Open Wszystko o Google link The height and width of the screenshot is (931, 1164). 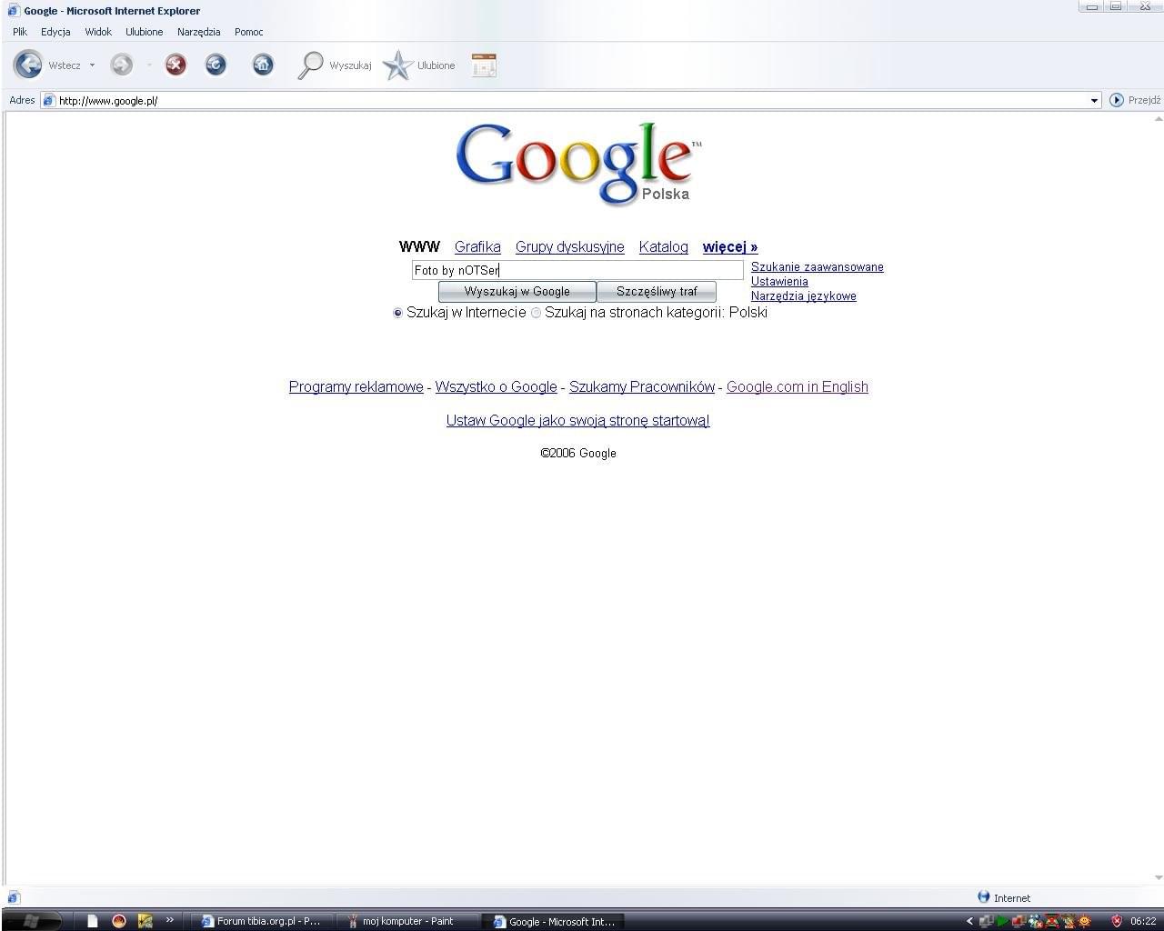click(497, 386)
